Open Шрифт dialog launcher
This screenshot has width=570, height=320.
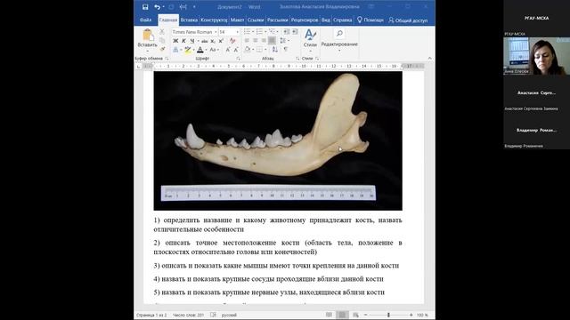[239, 59]
